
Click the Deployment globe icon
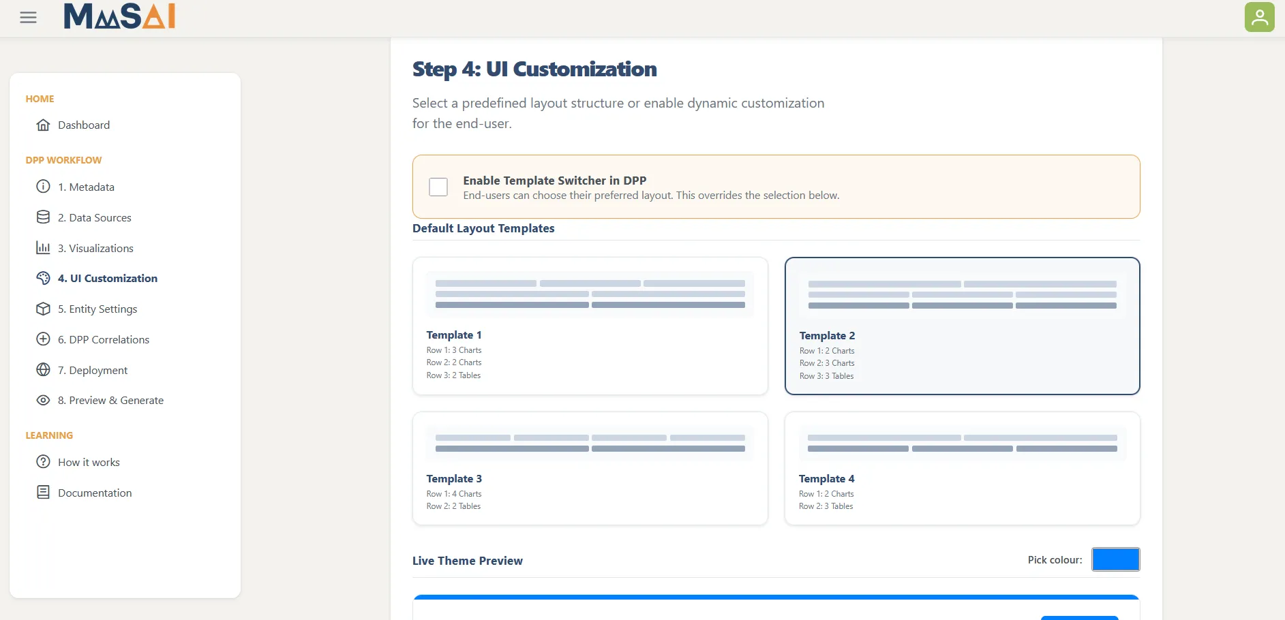43,369
